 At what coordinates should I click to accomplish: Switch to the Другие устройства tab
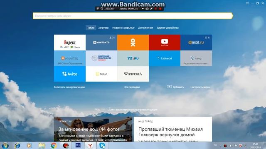[x=167, y=28]
